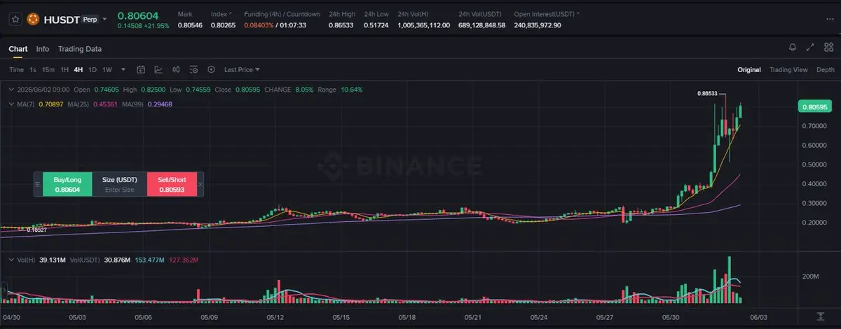Screen dimensions: 841x329
Task: Collapse the OHLC info row chevron
Action: (10, 90)
